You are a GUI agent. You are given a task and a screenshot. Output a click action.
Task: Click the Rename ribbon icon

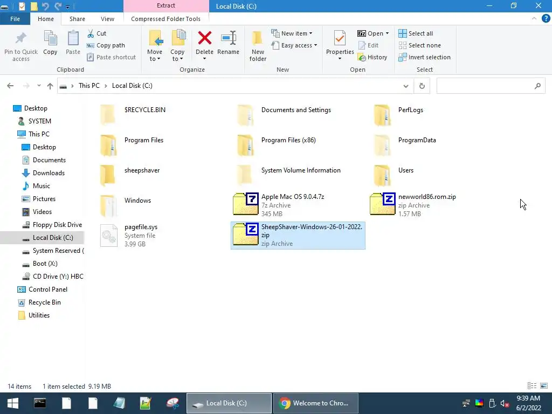click(229, 38)
